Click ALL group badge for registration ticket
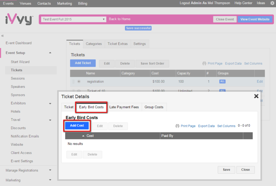The image size is (276, 186). point(222,81)
